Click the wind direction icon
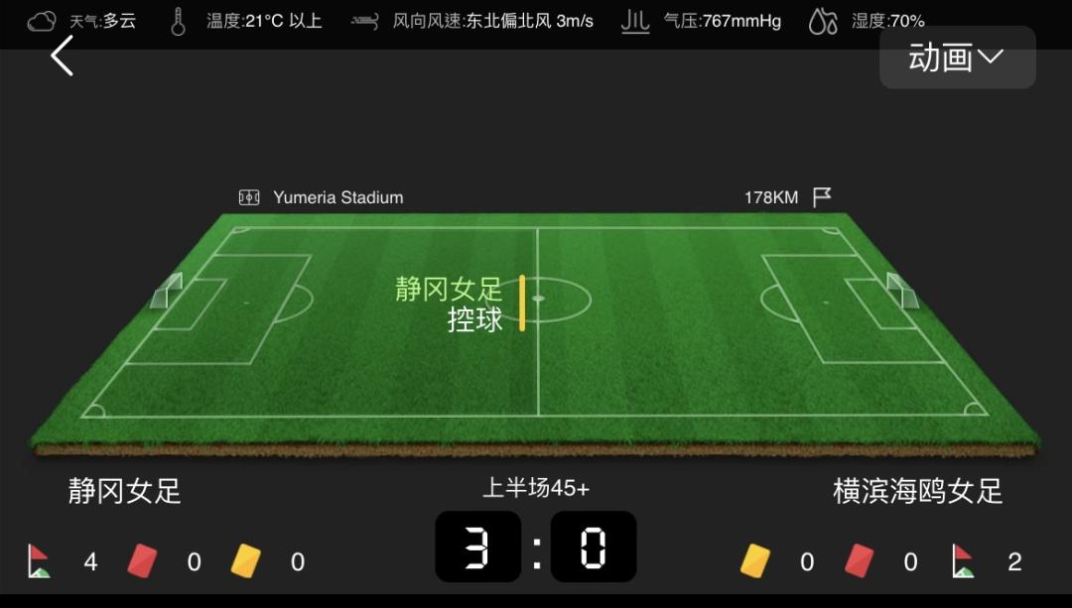1072x608 pixels. tap(364, 22)
